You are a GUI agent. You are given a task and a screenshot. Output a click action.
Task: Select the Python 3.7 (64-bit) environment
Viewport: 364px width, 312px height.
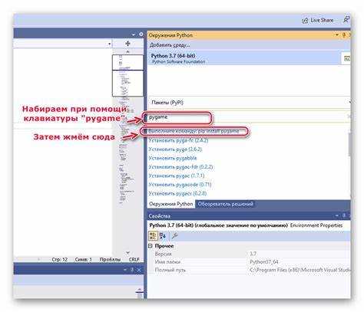point(245,58)
